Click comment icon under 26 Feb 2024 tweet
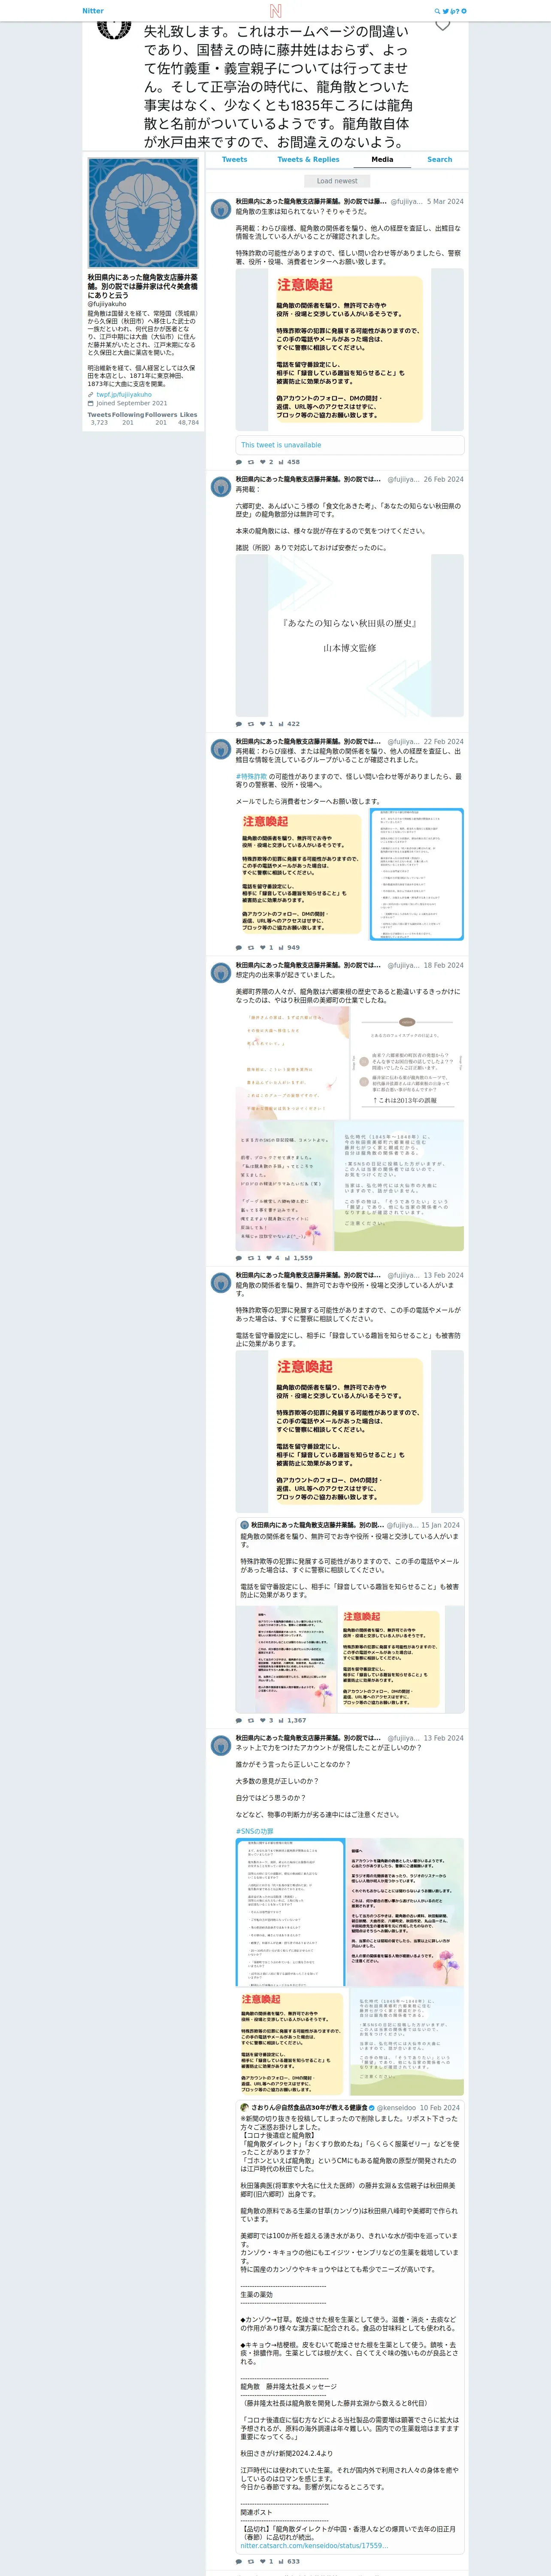The height and width of the screenshot is (2576, 551). (x=238, y=724)
